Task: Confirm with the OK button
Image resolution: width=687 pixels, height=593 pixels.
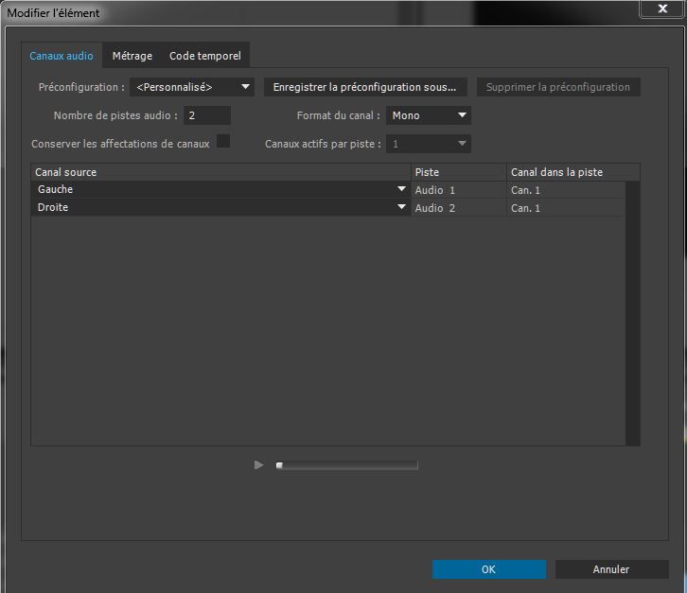Action: (488, 569)
